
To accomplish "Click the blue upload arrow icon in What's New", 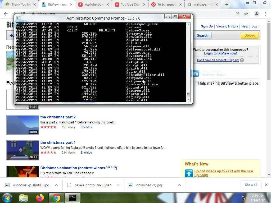I will 189,173.
